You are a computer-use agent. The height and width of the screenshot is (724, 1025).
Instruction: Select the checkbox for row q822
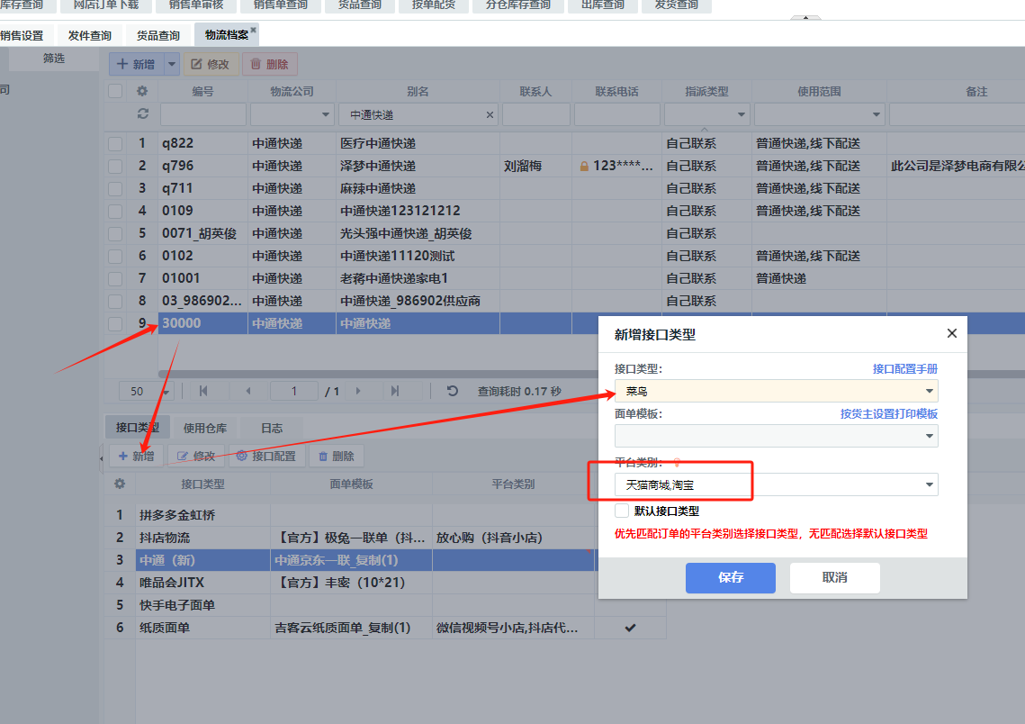point(115,143)
